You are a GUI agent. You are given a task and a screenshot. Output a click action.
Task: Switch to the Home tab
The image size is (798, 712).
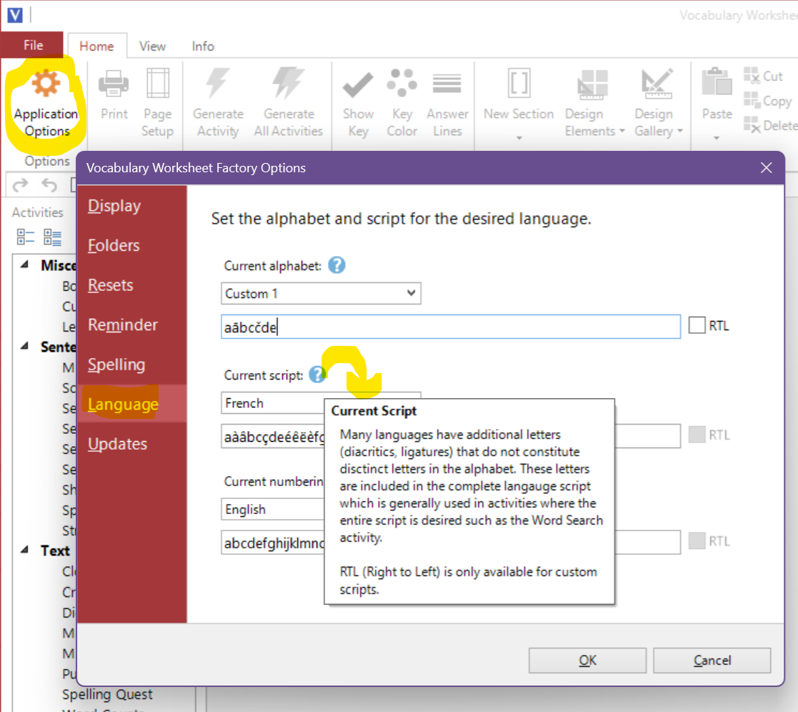(x=96, y=46)
